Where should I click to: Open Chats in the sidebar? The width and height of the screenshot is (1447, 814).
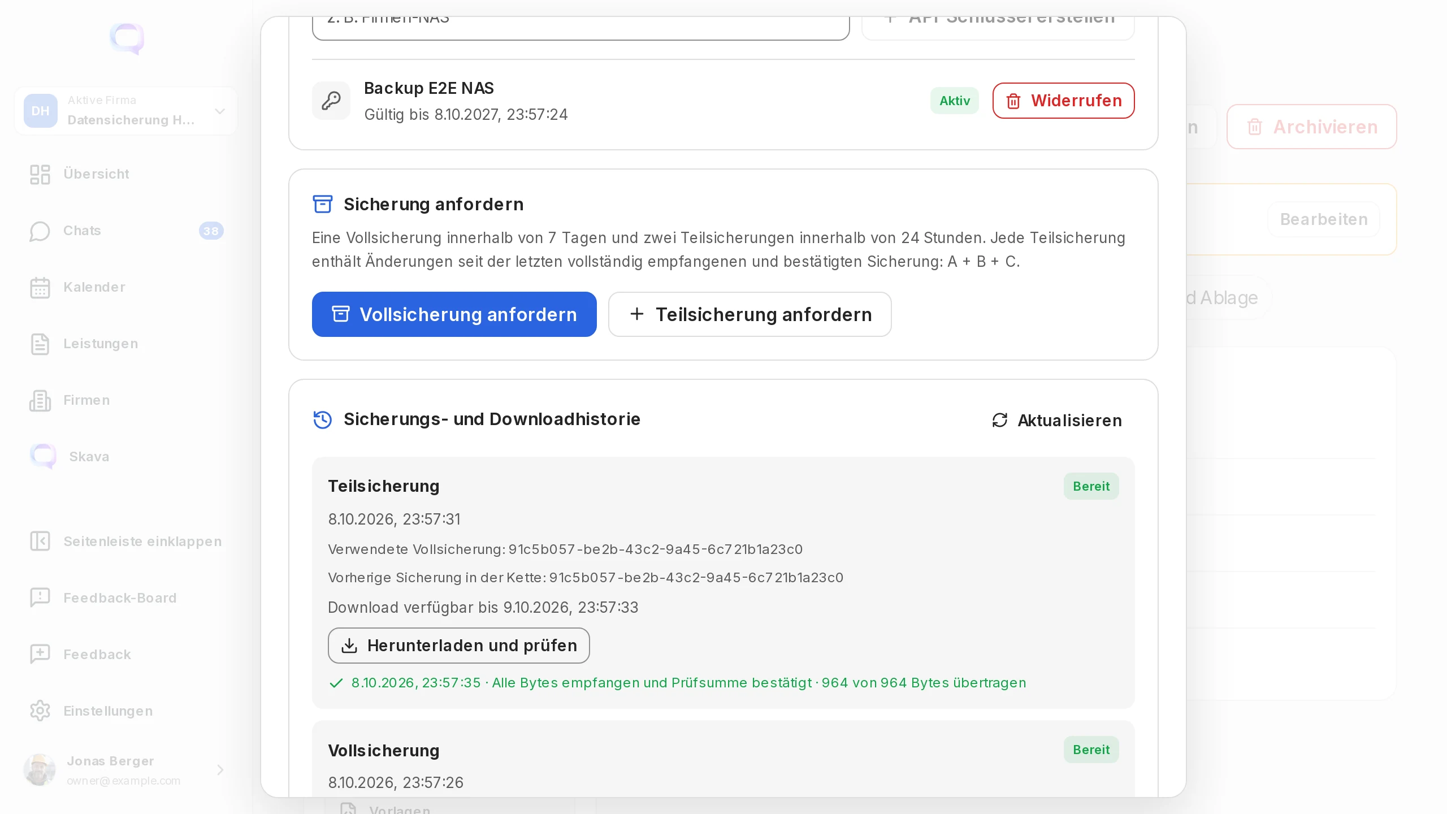point(125,231)
